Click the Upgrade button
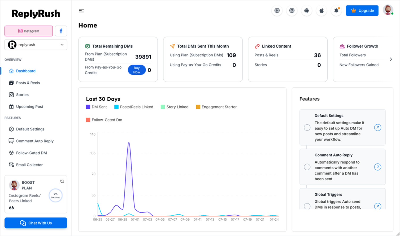Viewport: 400px width, 236px height. pyautogui.click(x=362, y=11)
